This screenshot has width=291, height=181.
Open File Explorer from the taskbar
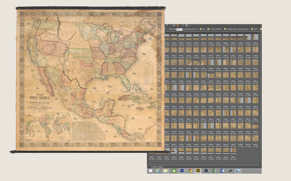(x=166, y=171)
